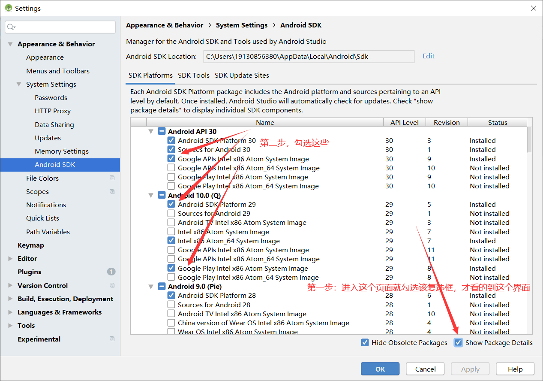Click Edit link for SDK location
Image resolution: width=543 pixels, height=381 pixels.
[x=429, y=56]
